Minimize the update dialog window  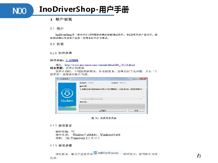click(134, 78)
